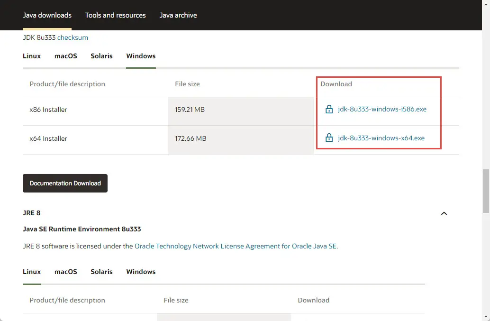Screen dimensions: 490x321
Task: Select the JDK macOS platform tab
Action: [65, 56]
